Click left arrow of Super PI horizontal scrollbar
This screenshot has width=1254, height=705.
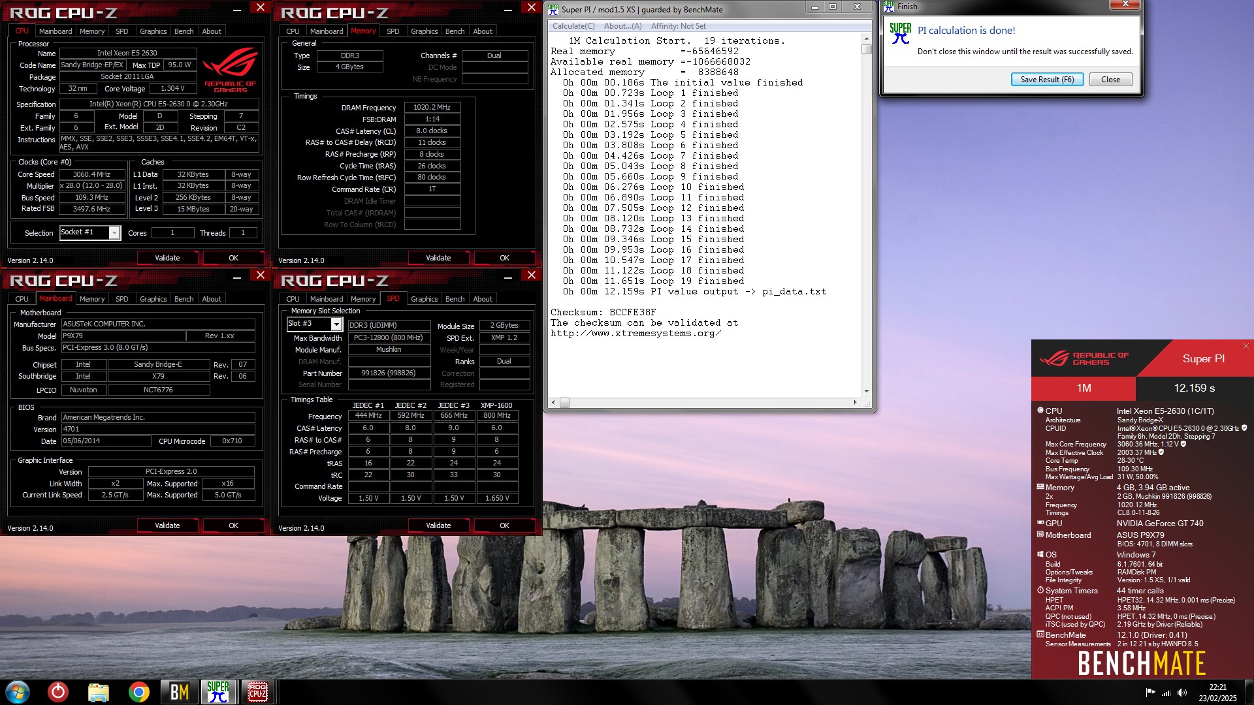point(553,402)
